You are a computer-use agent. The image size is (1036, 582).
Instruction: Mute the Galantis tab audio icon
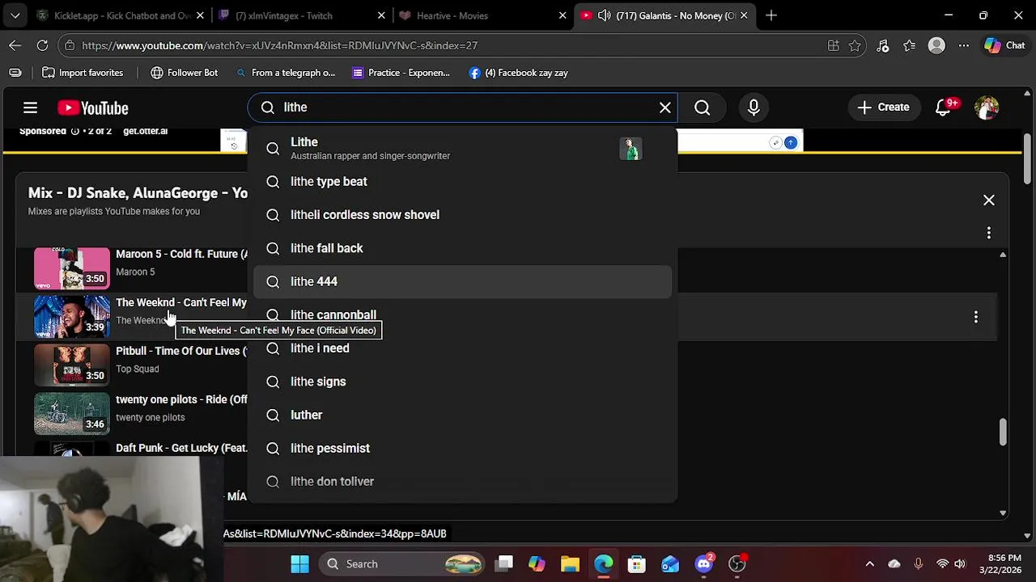coord(604,15)
